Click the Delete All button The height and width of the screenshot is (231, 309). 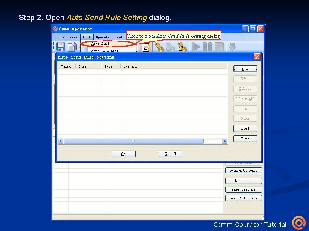(x=245, y=99)
